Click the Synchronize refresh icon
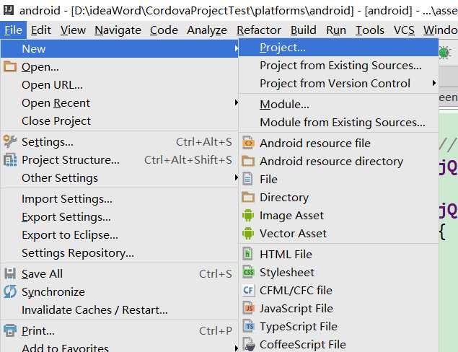Viewport: 458px width, 352px height. pyautogui.click(x=10, y=292)
